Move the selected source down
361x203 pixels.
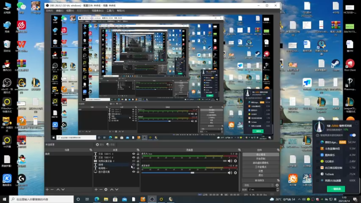[117, 189]
